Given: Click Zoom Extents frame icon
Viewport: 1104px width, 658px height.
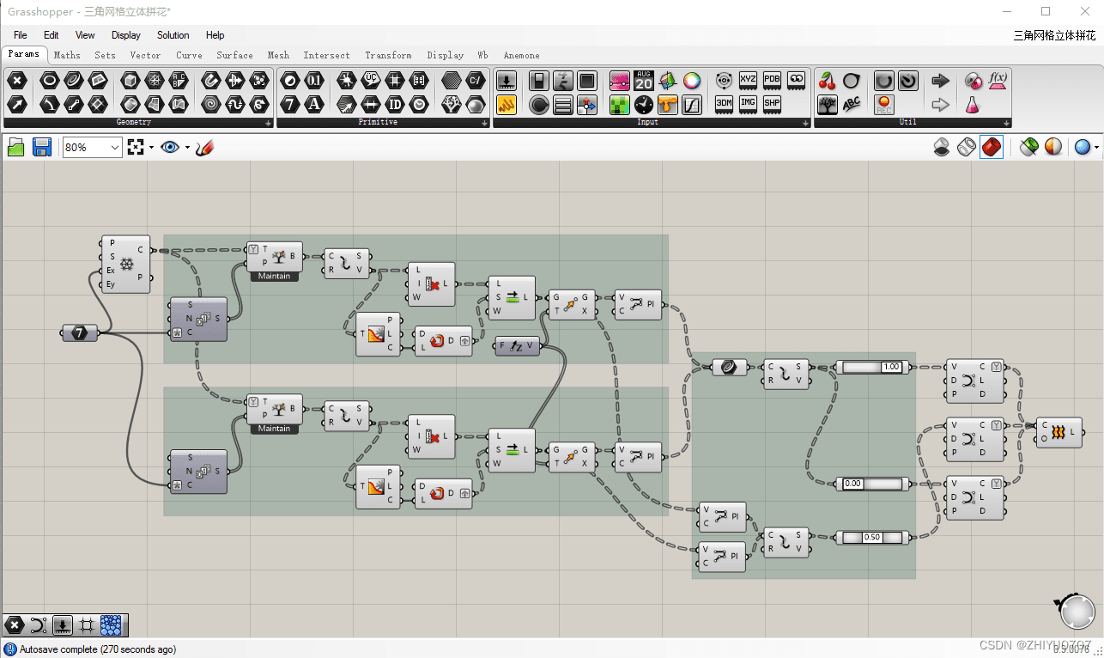Looking at the screenshot, I should pyautogui.click(x=136, y=147).
